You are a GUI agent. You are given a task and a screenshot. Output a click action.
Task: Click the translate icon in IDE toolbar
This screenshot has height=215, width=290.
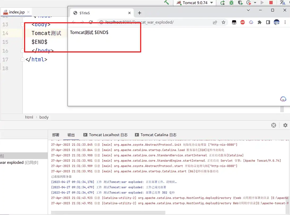pos(282,3)
